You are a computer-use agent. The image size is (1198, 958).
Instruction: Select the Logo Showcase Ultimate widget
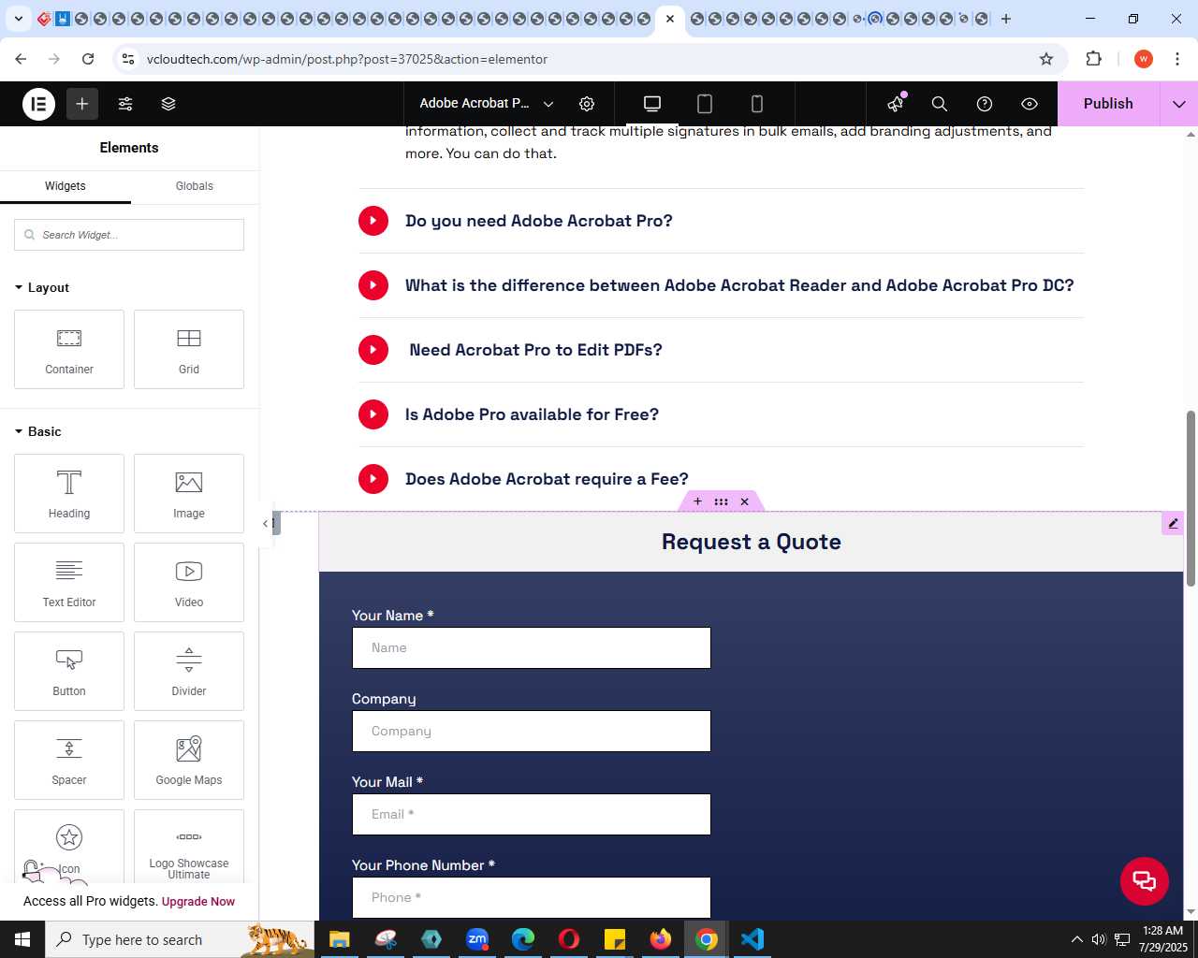(x=189, y=847)
